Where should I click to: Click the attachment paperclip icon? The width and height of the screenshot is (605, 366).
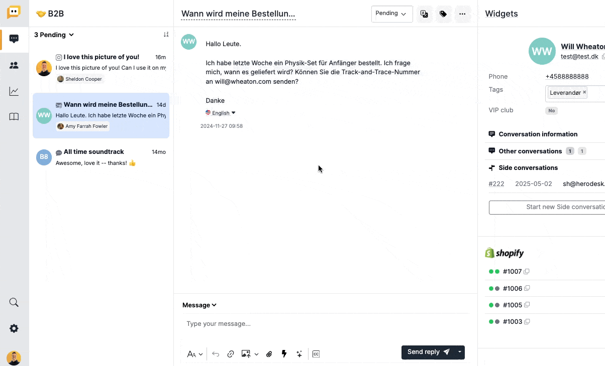click(269, 354)
